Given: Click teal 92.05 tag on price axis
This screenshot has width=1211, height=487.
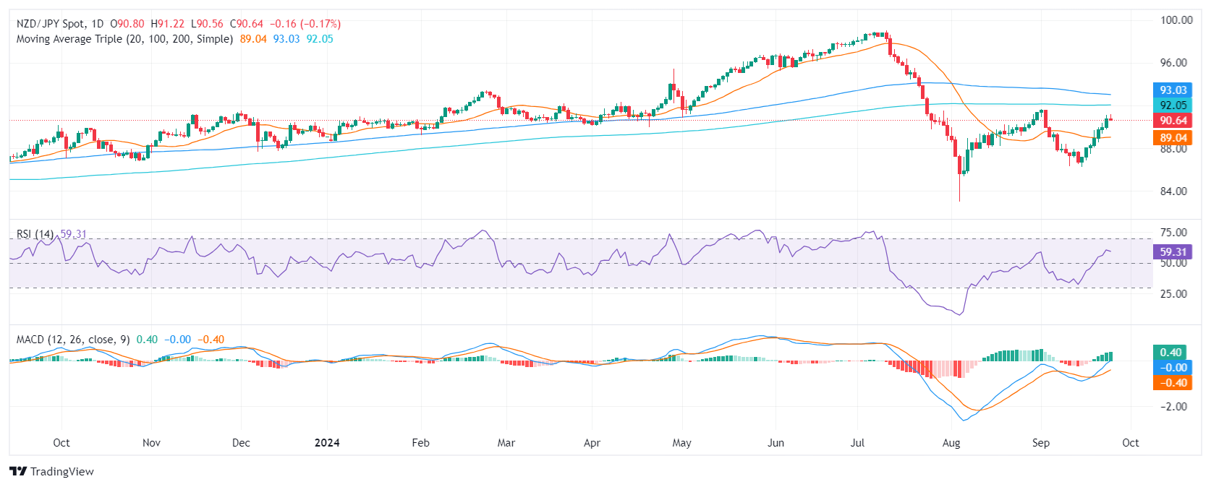Looking at the screenshot, I should [1173, 105].
